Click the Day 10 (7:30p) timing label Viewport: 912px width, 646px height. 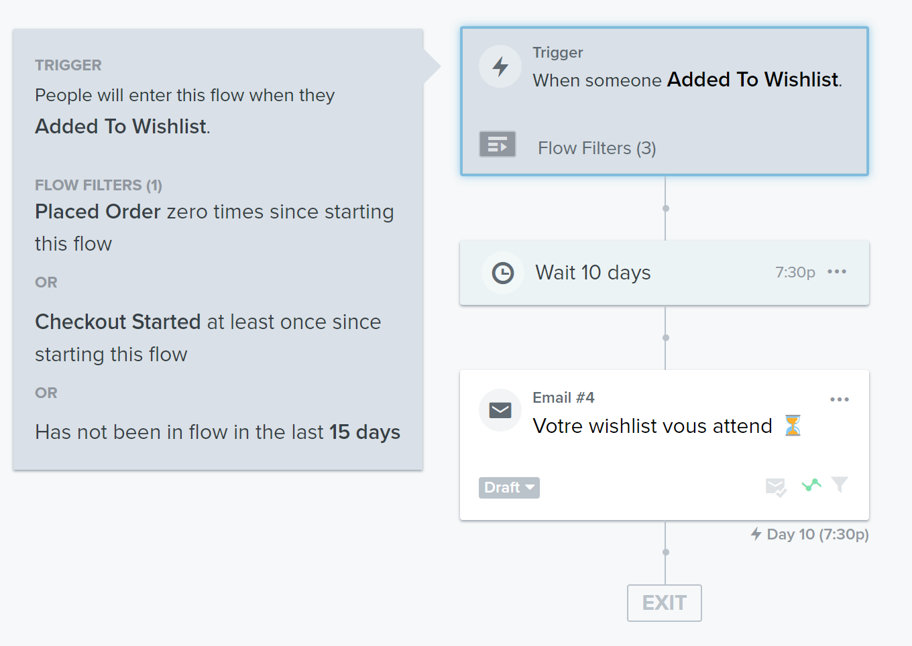click(817, 534)
